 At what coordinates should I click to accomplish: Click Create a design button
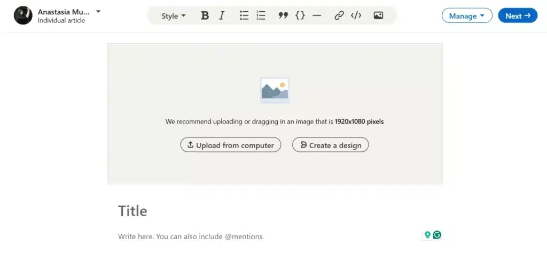(x=330, y=145)
